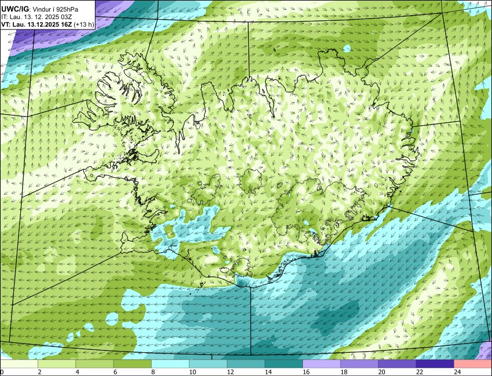Screen dimensions: 492x376
Task: Click the 4–6 m/s green legend swatch
Action: [95, 364]
